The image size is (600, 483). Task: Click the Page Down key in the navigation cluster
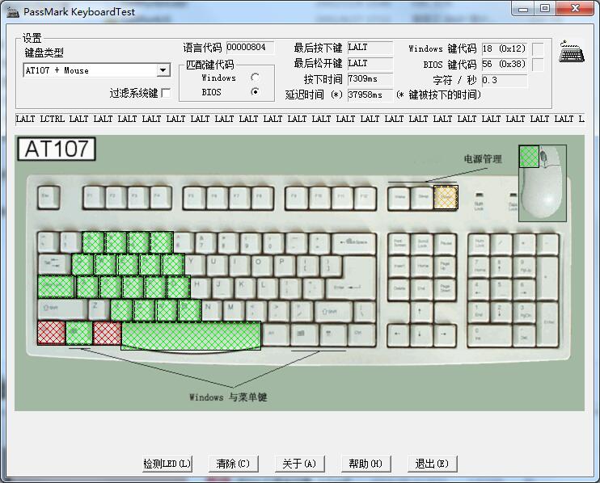coord(444,289)
